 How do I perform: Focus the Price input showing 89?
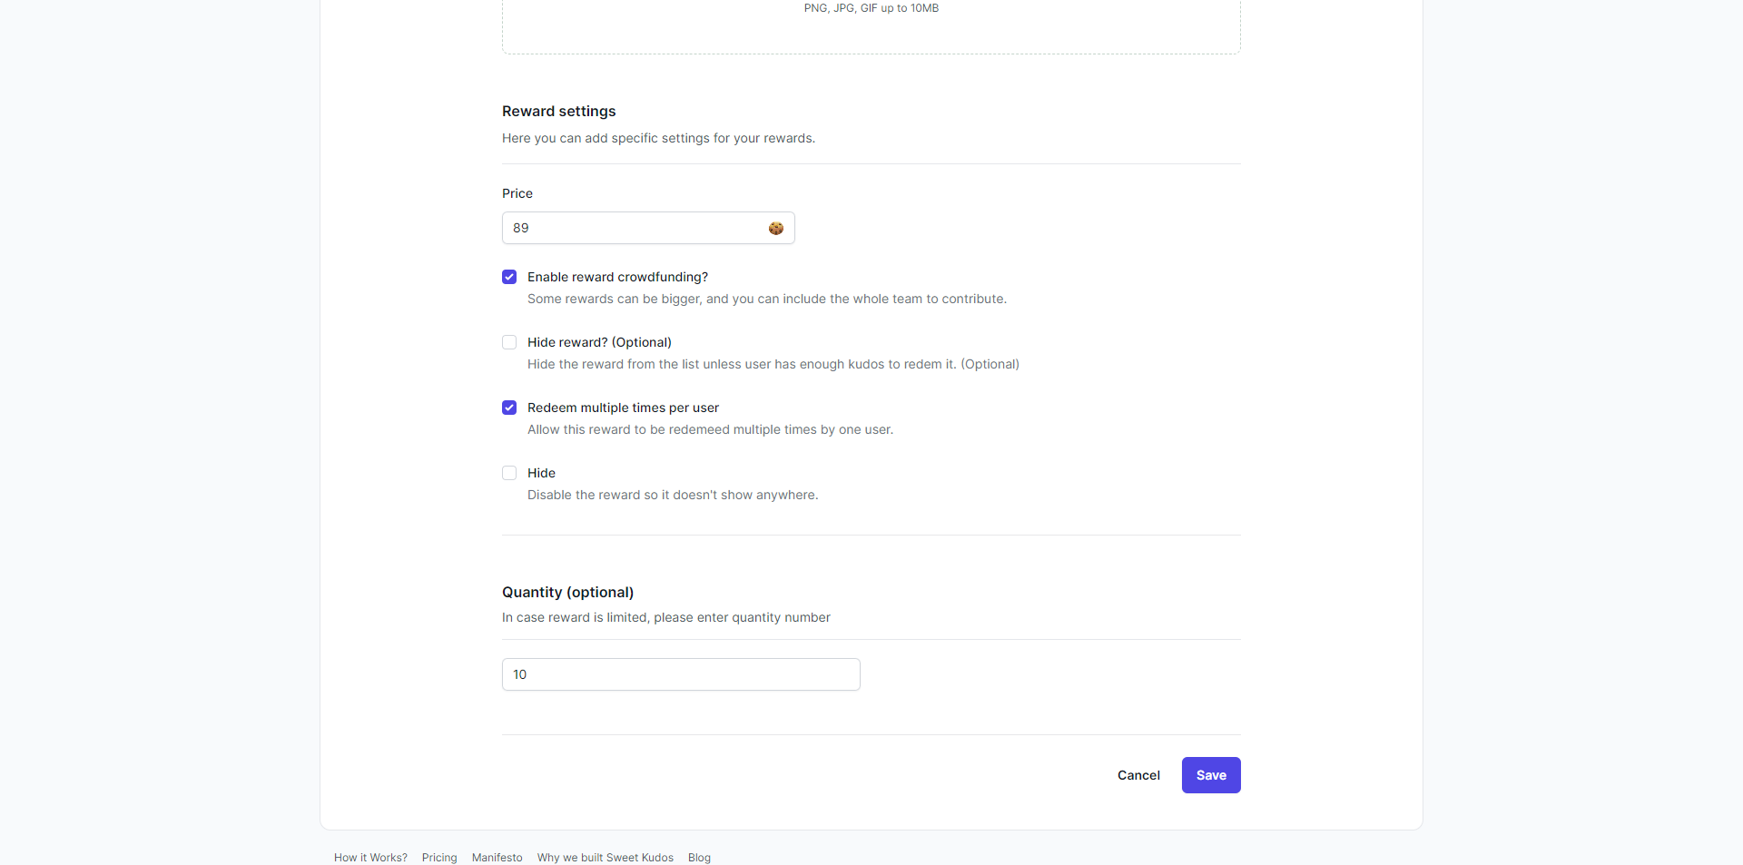click(648, 228)
